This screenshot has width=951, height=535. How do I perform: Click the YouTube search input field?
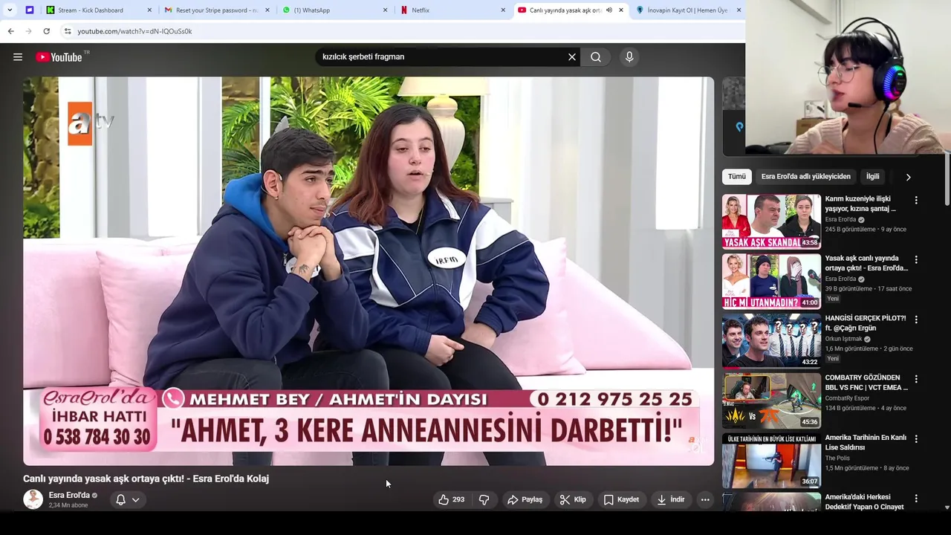click(442, 57)
